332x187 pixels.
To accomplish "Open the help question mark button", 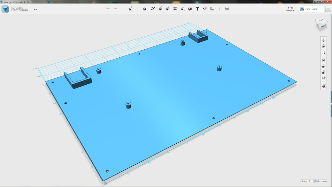I will (x=328, y=9).
